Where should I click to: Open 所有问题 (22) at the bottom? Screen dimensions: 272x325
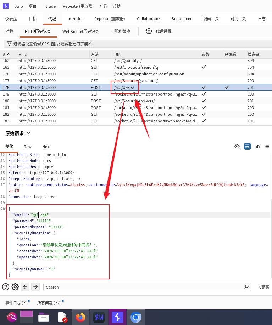click(49, 303)
